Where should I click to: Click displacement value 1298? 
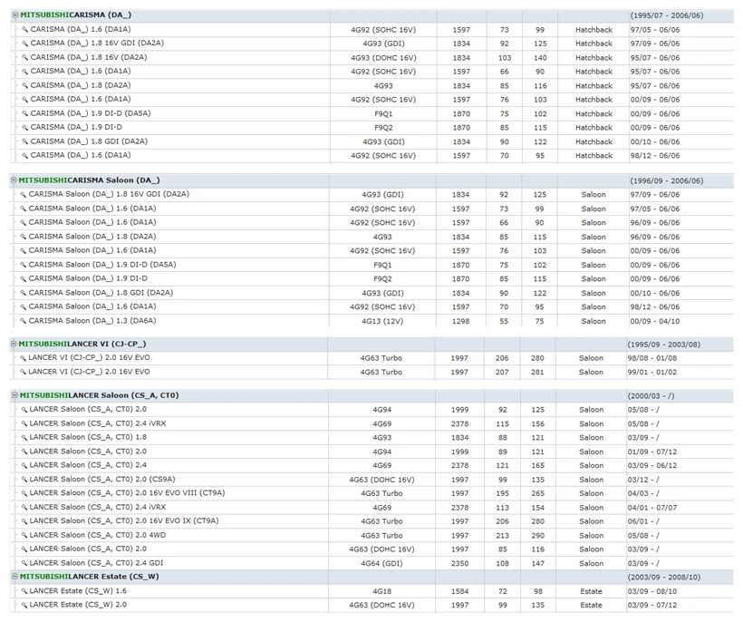click(x=460, y=321)
